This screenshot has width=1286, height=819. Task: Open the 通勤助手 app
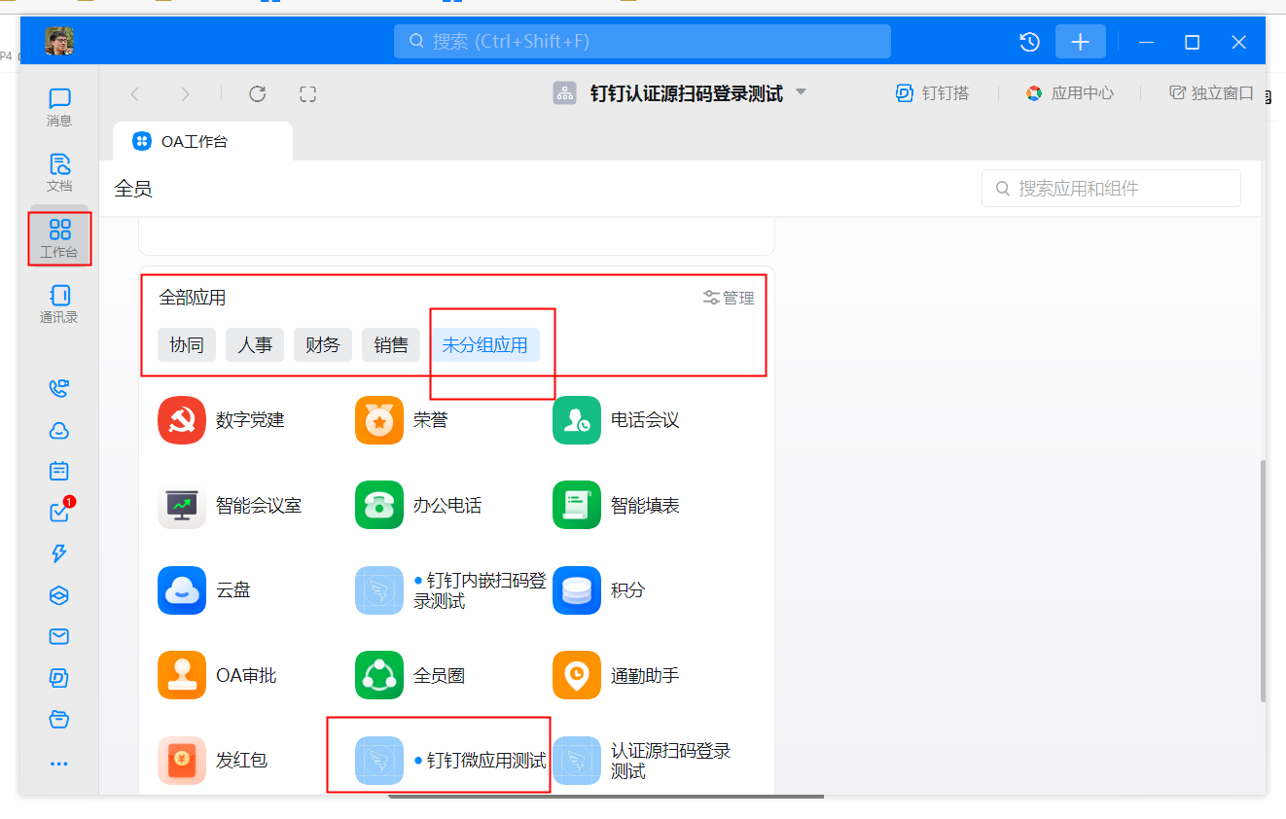[616, 674]
